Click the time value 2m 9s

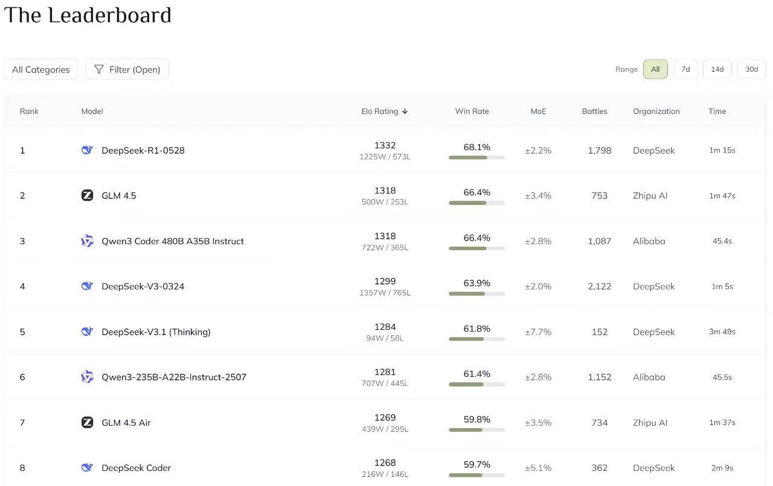point(722,467)
